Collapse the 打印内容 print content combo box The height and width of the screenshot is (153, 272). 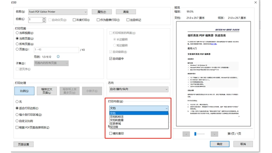pyautogui.click(x=139, y=108)
